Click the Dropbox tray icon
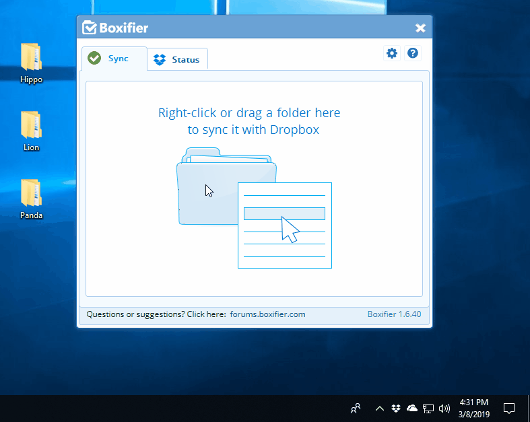This screenshot has width=530, height=422. coord(396,409)
